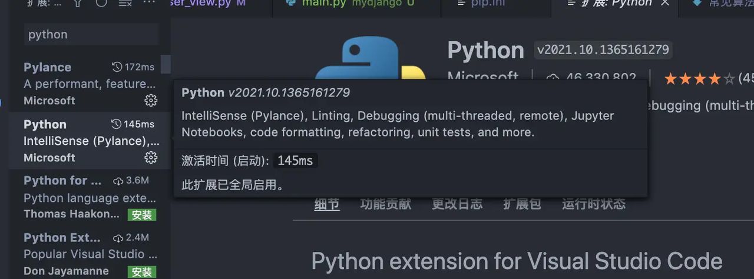Screen dimensions: 754x279
Task: Focus the python extension search box
Action: coord(92,35)
